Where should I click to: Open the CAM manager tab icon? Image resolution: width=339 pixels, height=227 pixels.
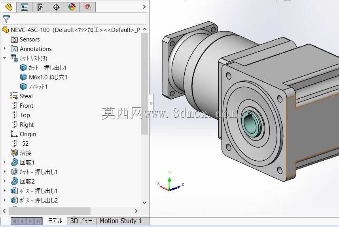click(x=87, y=7)
